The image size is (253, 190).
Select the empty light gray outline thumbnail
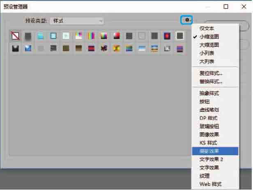click(142, 36)
